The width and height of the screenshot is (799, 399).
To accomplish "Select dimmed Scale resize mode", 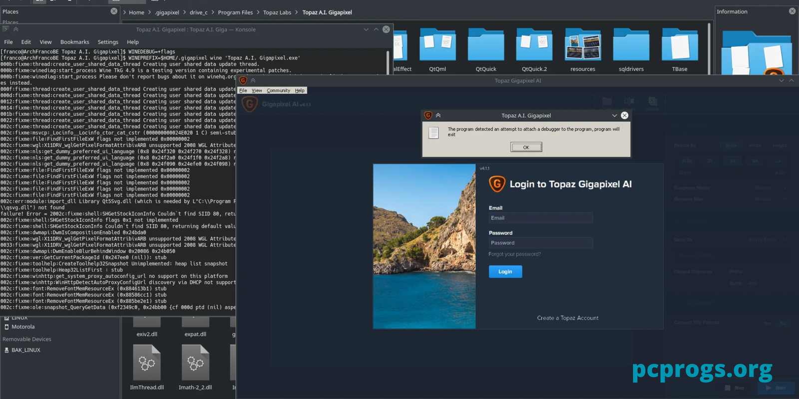I will point(731,146).
